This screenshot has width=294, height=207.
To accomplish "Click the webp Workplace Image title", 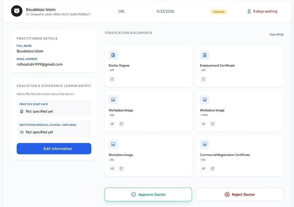I will click(212, 110).
